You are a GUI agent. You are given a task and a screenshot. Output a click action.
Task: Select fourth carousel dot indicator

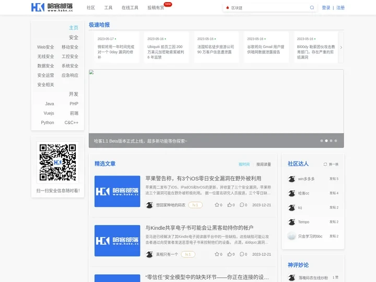(336, 141)
